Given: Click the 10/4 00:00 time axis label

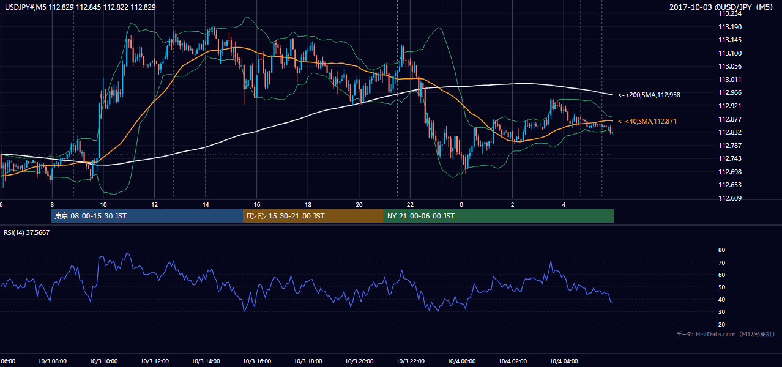Looking at the screenshot, I should [x=461, y=361].
